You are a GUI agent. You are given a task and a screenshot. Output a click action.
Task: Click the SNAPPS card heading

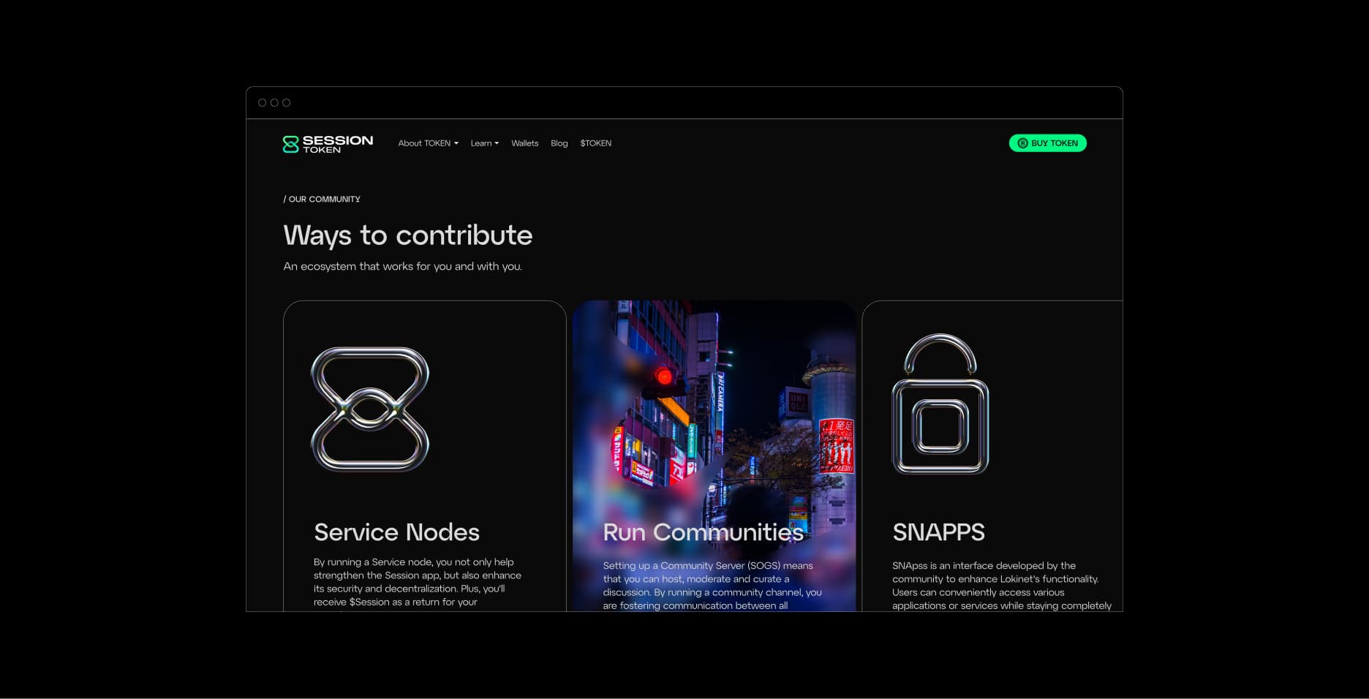pyautogui.click(x=938, y=532)
